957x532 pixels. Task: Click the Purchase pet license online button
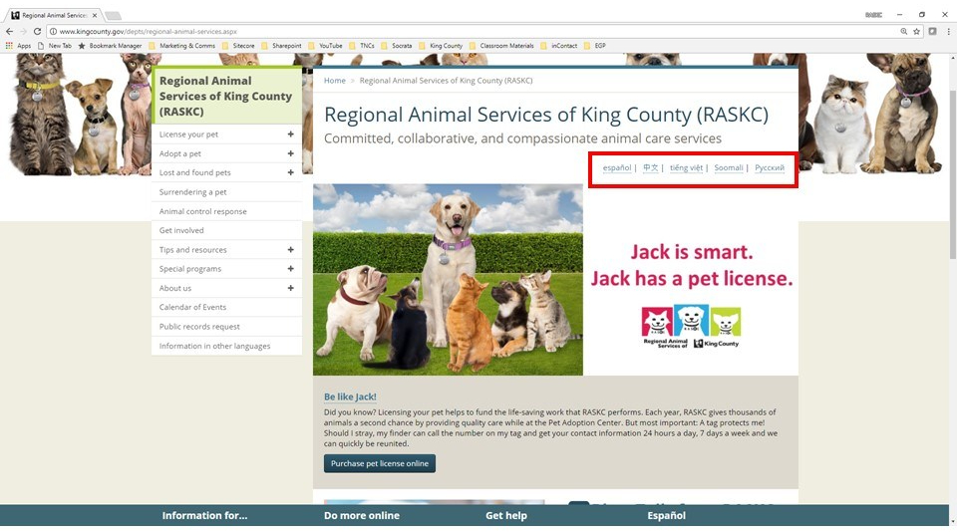(379, 463)
